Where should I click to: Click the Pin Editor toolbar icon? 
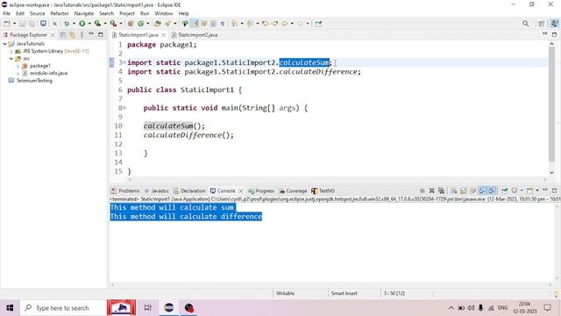(318, 24)
